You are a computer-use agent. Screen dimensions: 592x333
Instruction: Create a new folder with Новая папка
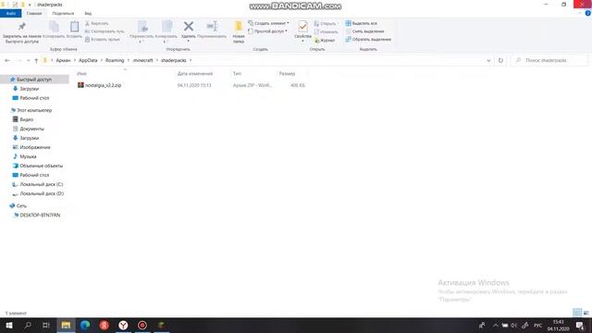pyautogui.click(x=239, y=32)
